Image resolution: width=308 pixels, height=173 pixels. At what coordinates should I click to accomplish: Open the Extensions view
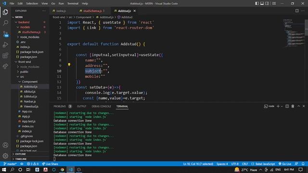[x=5, y=56]
